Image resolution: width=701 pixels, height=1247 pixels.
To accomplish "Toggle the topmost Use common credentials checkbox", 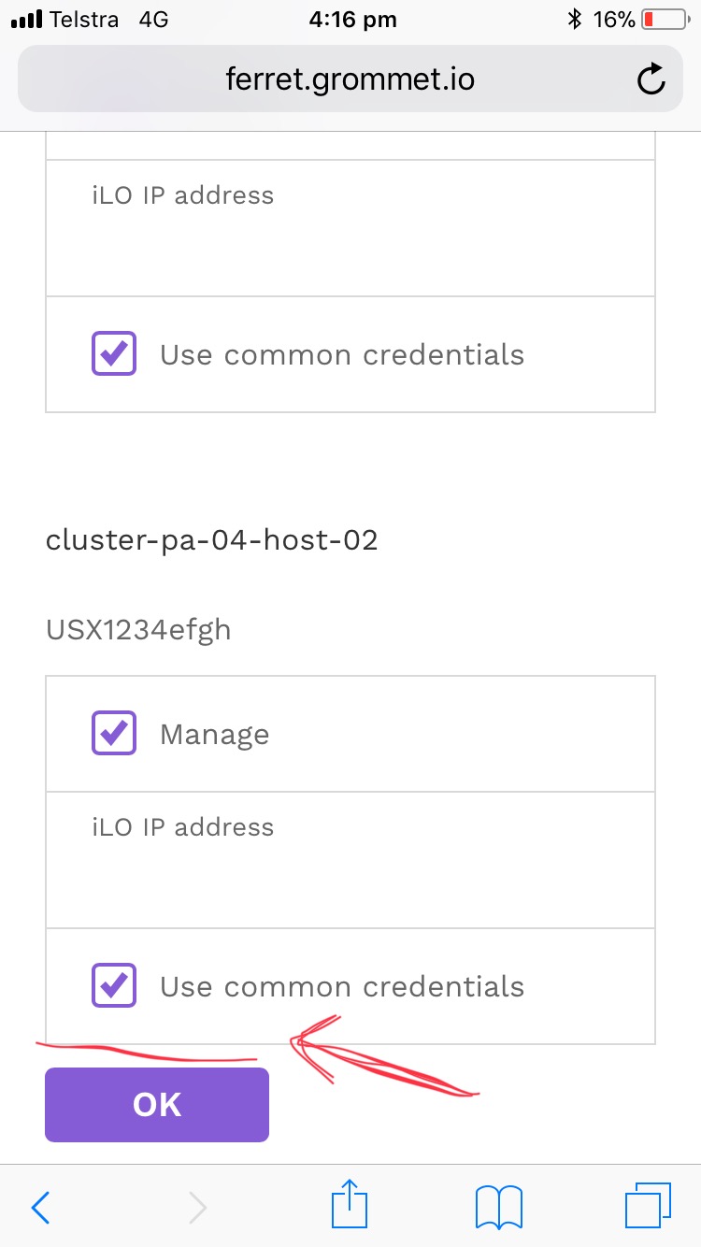I will click(113, 353).
